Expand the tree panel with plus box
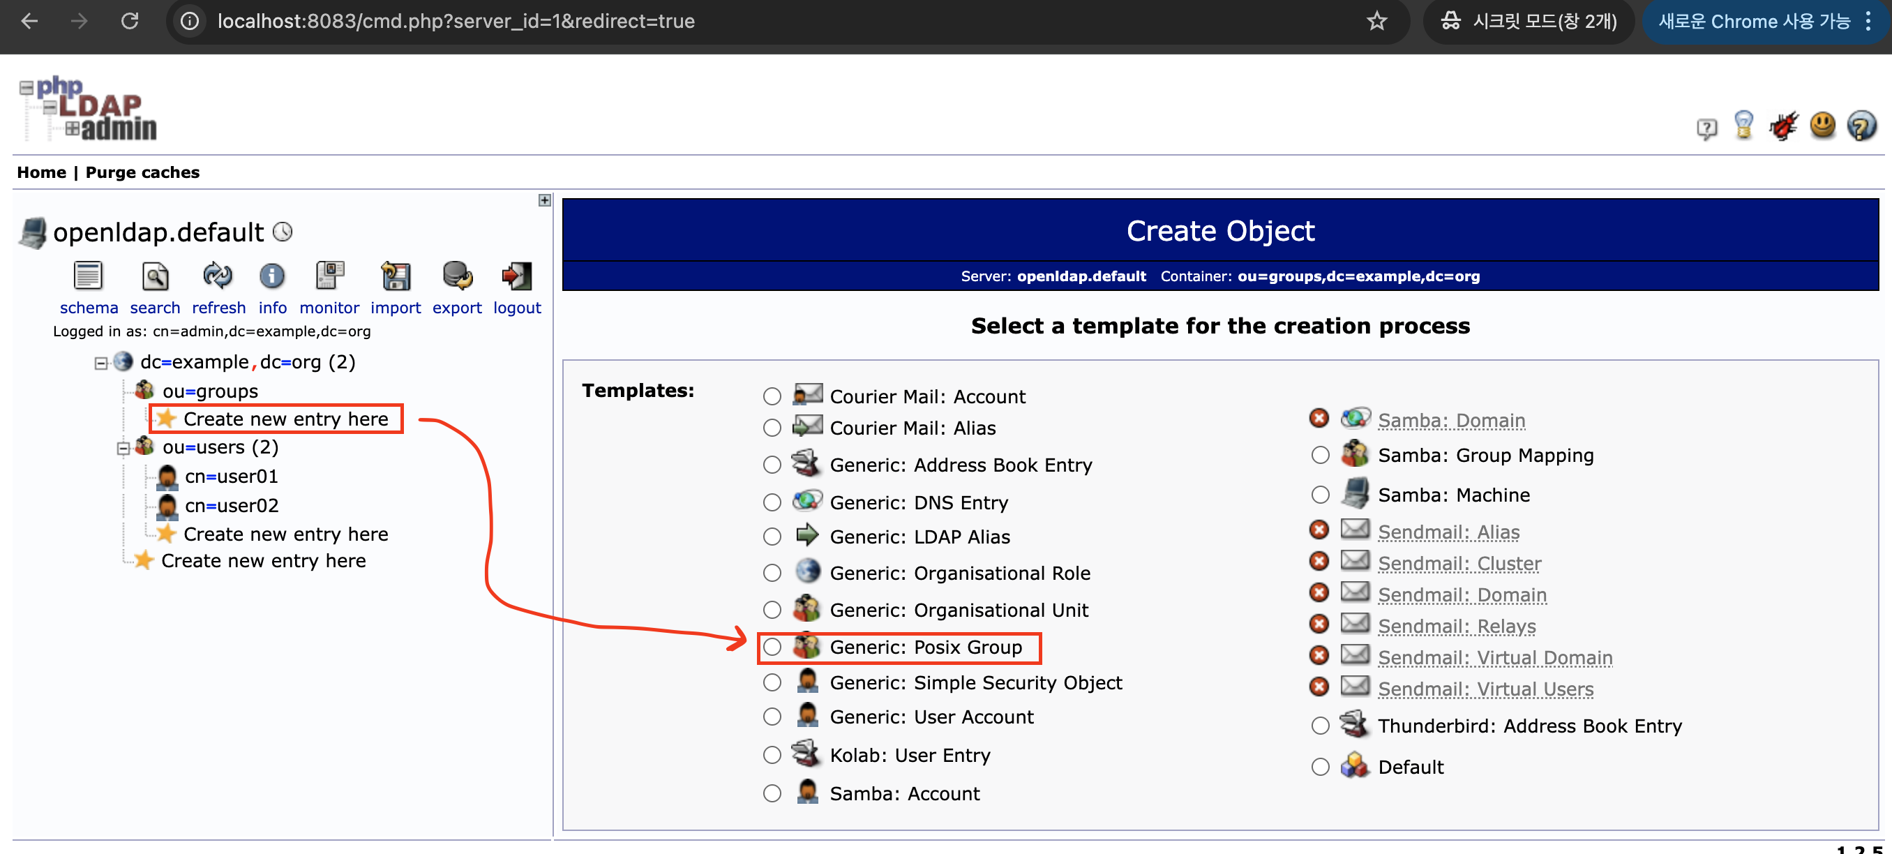 (544, 200)
